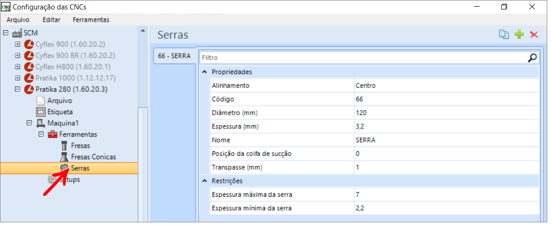Image resolution: width=552 pixels, height=228 pixels.
Task: Collapse the Propriedades section
Action: click(x=205, y=72)
